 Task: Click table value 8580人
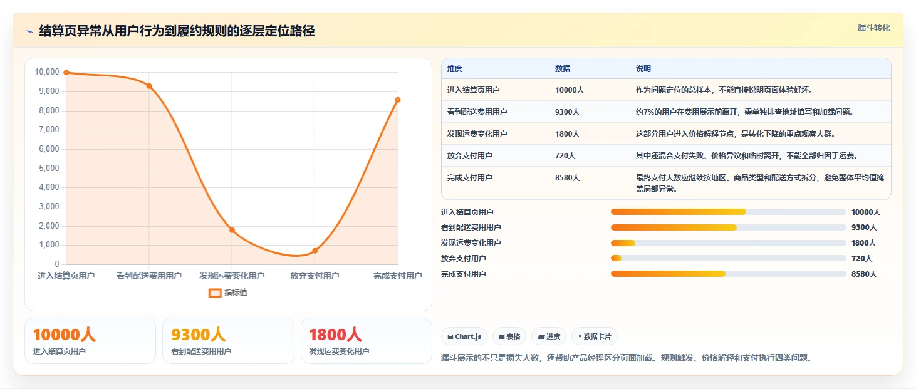tap(568, 178)
